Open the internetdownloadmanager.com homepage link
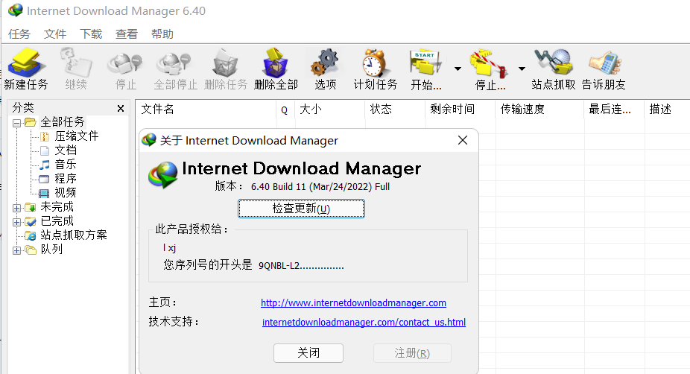Viewport: 690px width, 374px height. pos(353,303)
